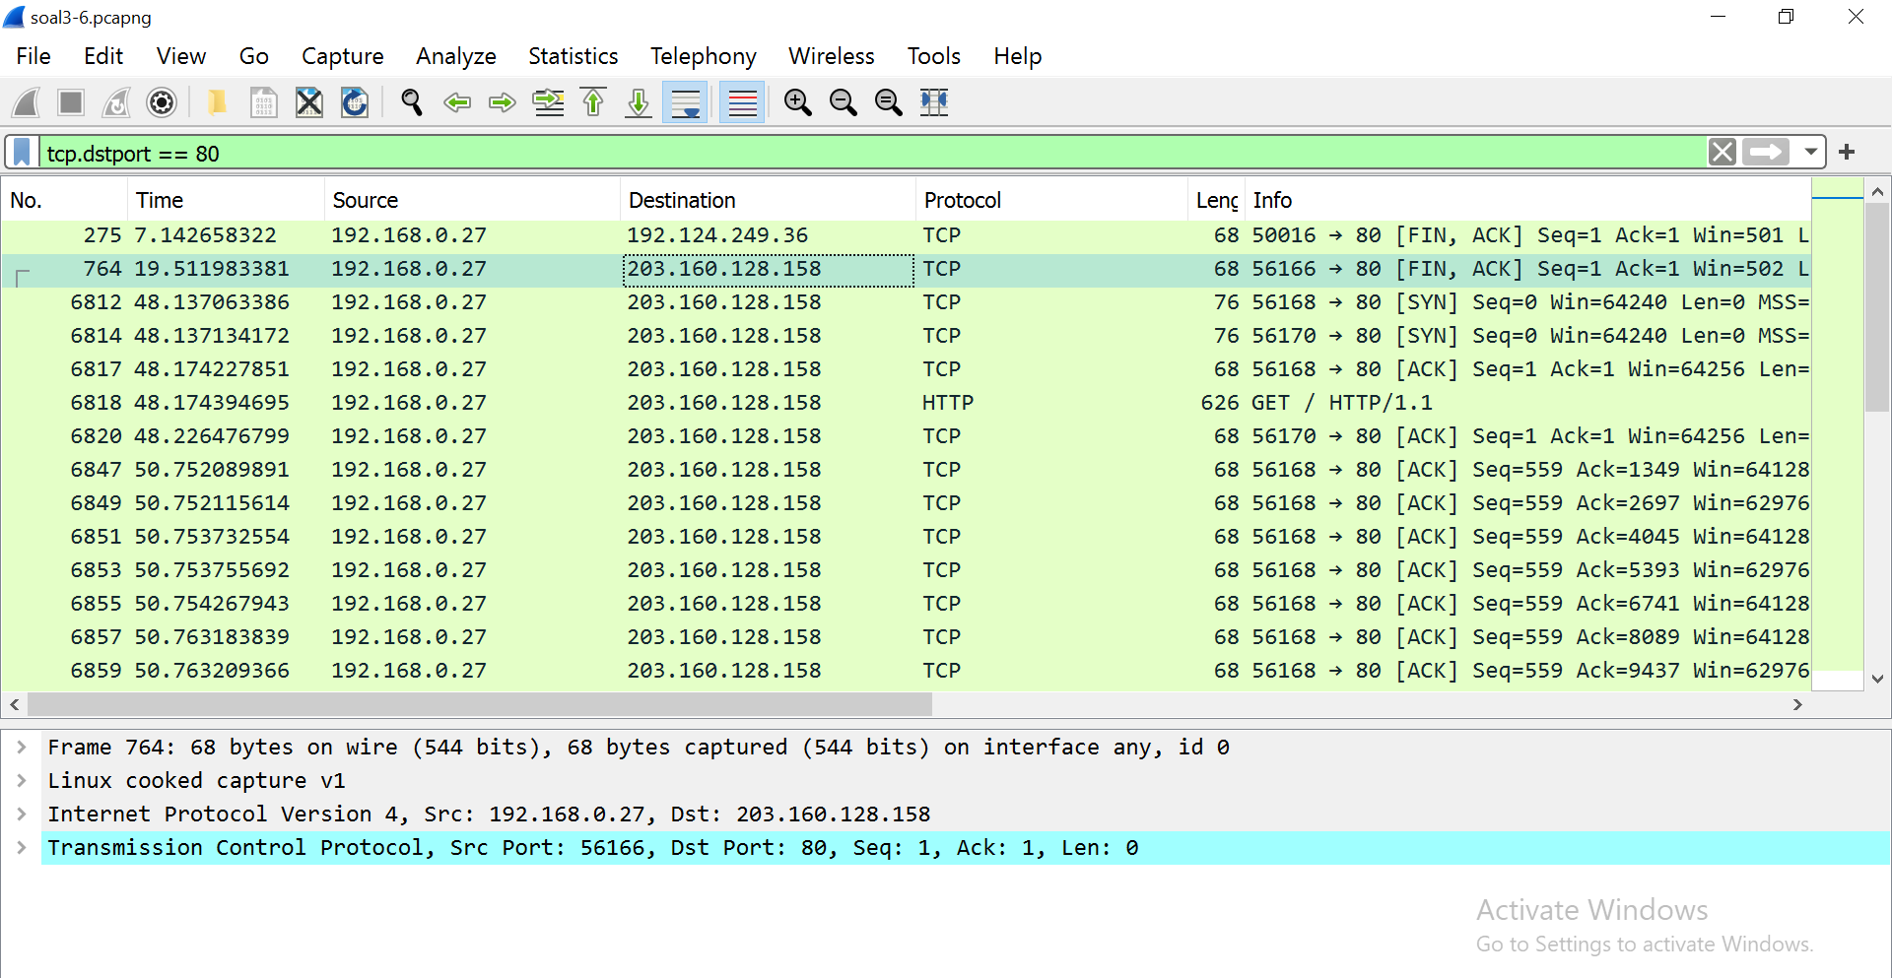Expand the Internet Protocol Version 4 node
The width and height of the screenshot is (1892, 978).
click(21, 815)
